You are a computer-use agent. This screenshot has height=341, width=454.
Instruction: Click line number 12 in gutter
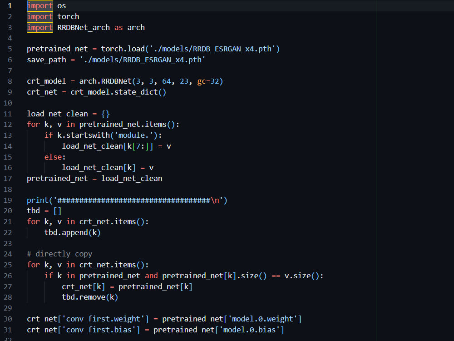[x=8, y=125]
